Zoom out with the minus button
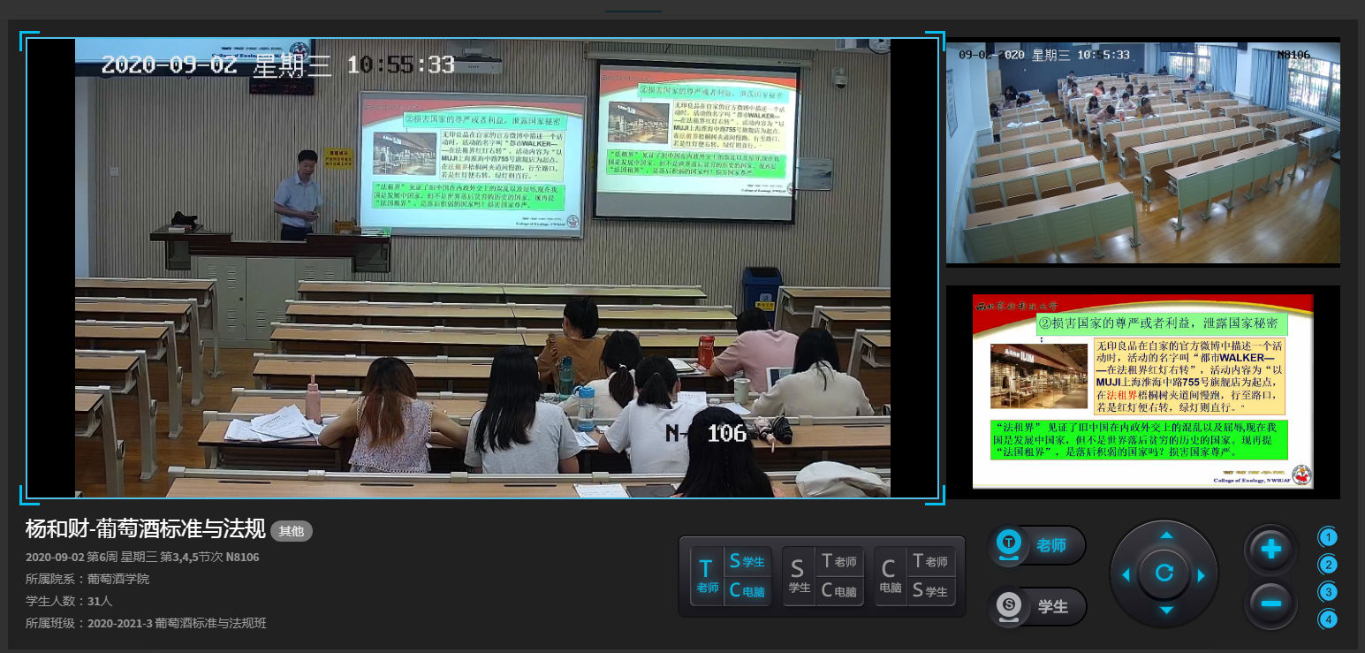 pos(1270,604)
